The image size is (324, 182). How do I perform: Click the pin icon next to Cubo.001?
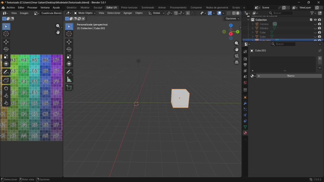320,51
